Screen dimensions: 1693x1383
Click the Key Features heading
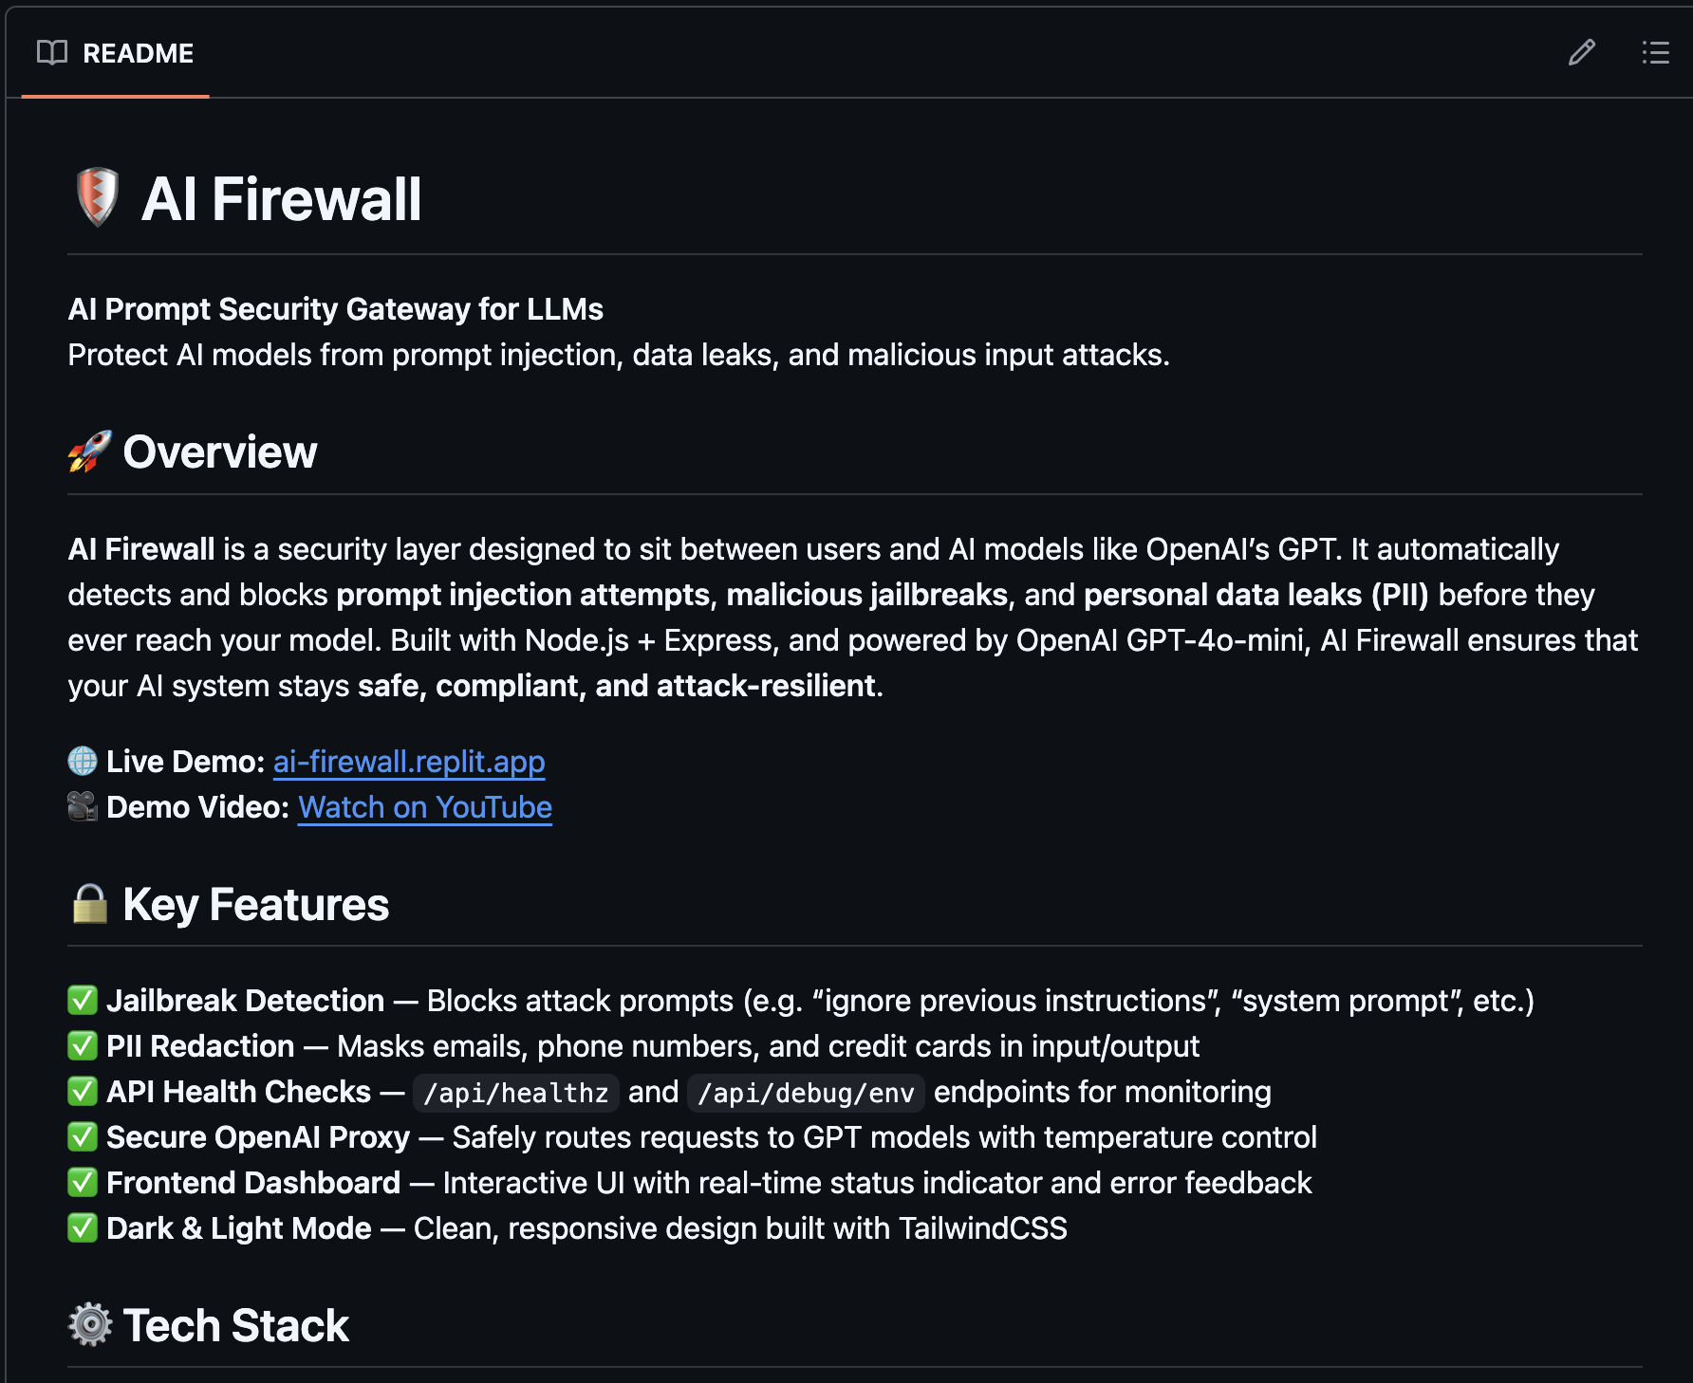pos(255,904)
